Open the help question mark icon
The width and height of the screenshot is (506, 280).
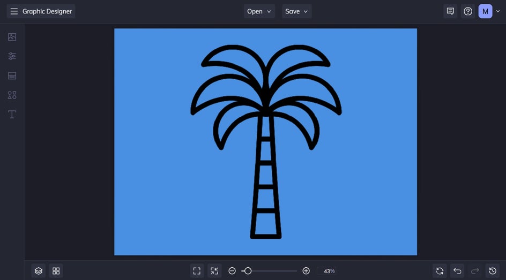pyautogui.click(x=467, y=11)
